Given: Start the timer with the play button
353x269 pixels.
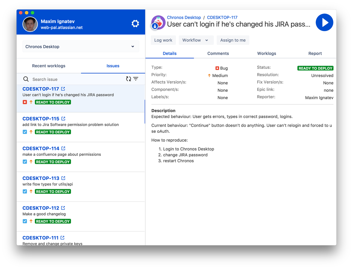Looking at the screenshot, I should [325, 22].
